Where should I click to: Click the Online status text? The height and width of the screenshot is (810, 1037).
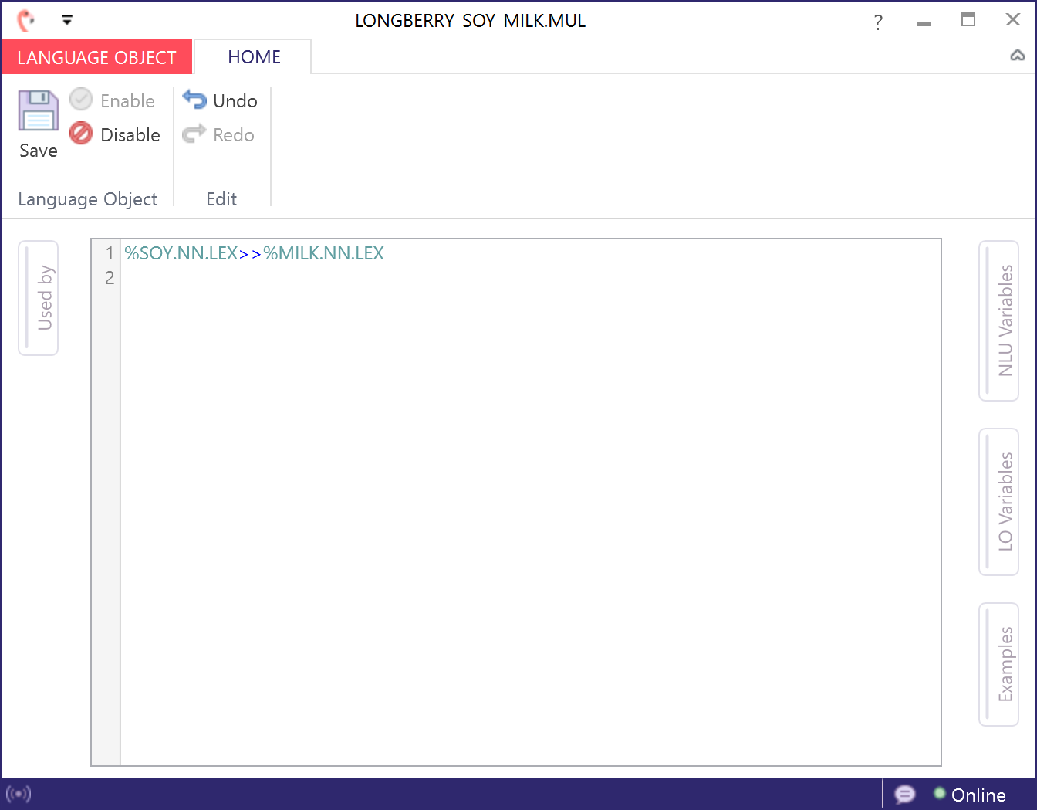click(x=978, y=795)
